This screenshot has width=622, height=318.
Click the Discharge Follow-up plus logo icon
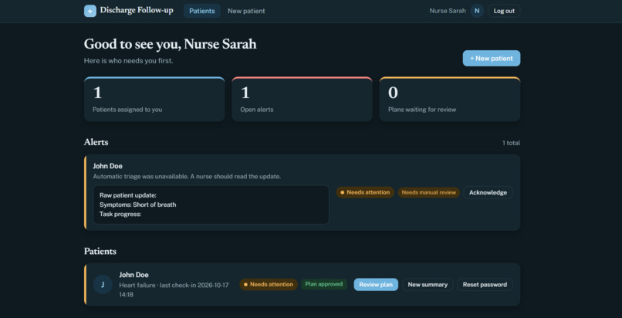pos(90,11)
